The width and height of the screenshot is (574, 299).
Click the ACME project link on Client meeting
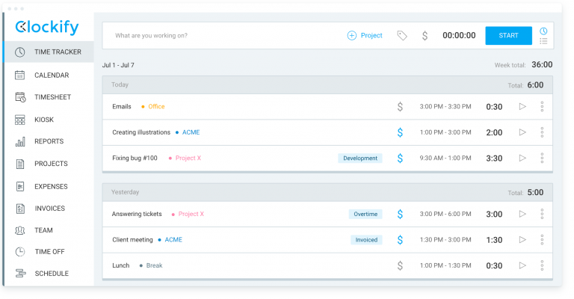coord(173,240)
